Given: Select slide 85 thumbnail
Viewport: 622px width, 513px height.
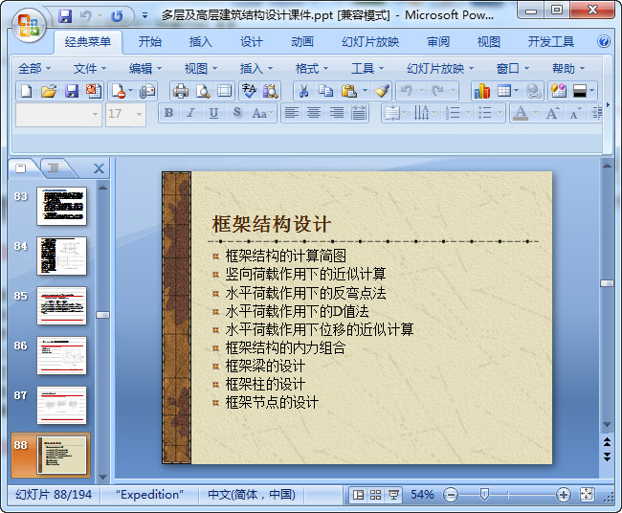Looking at the screenshot, I should [61, 305].
